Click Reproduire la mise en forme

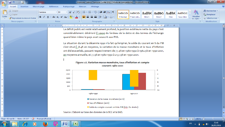tap(22, 18)
